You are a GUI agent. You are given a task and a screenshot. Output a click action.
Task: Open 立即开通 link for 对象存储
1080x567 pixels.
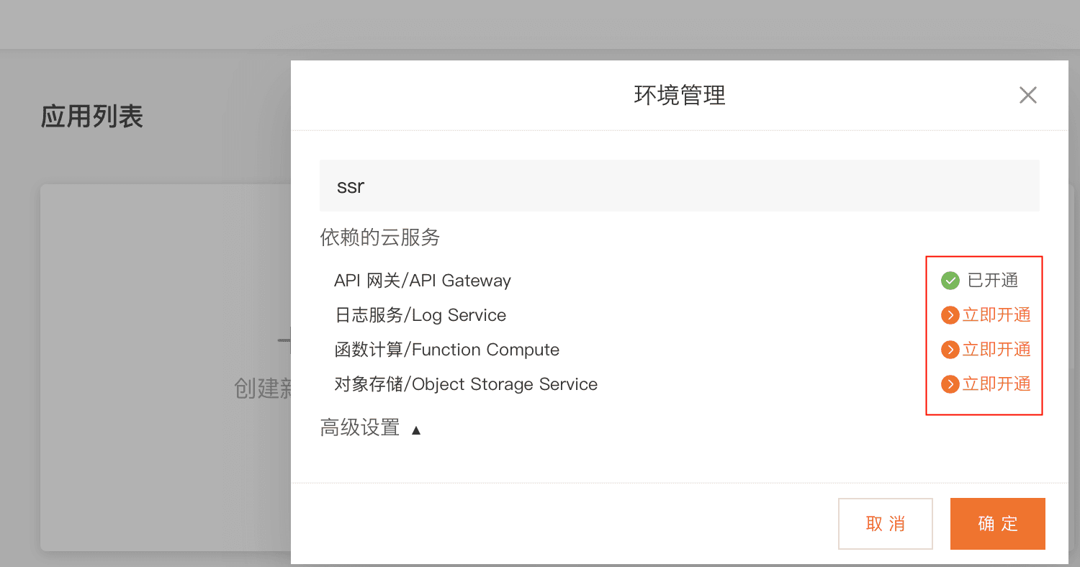[x=996, y=384]
